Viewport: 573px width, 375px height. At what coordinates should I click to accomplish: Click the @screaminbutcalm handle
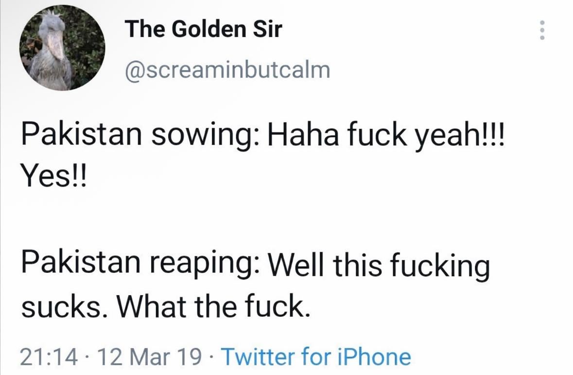(x=227, y=70)
